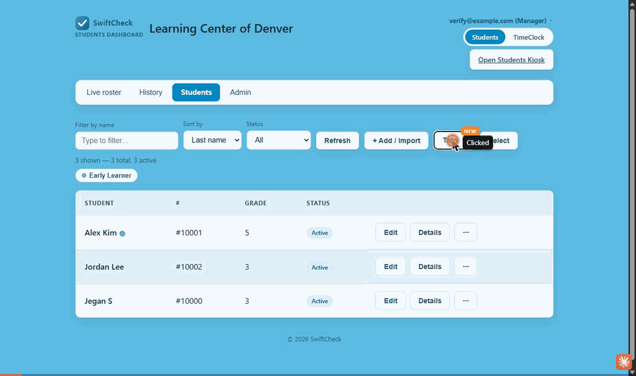Image resolution: width=636 pixels, height=376 pixels.
Task: Click the Alex Kim student name
Action: tap(100, 233)
